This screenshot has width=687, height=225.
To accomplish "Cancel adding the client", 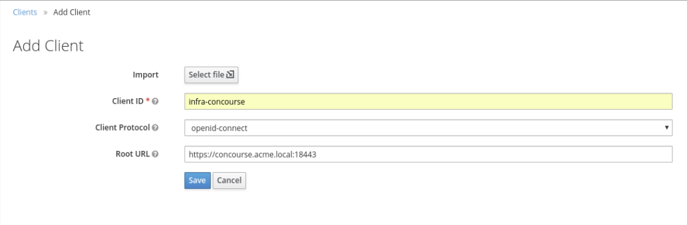I will pyautogui.click(x=229, y=180).
